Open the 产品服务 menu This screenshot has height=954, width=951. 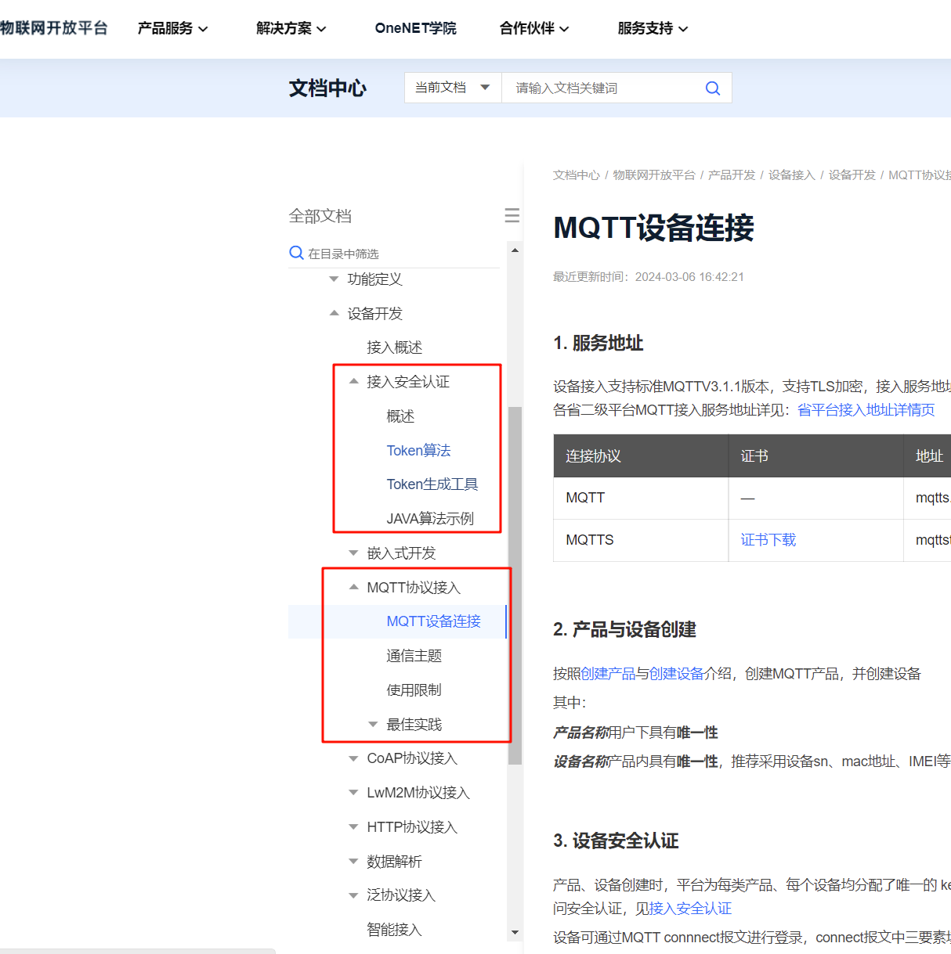coord(172,28)
